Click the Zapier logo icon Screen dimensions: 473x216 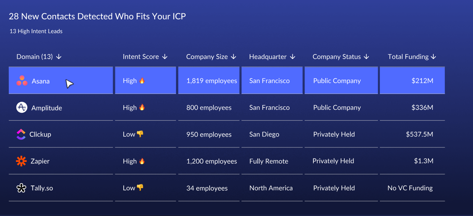coord(21,161)
